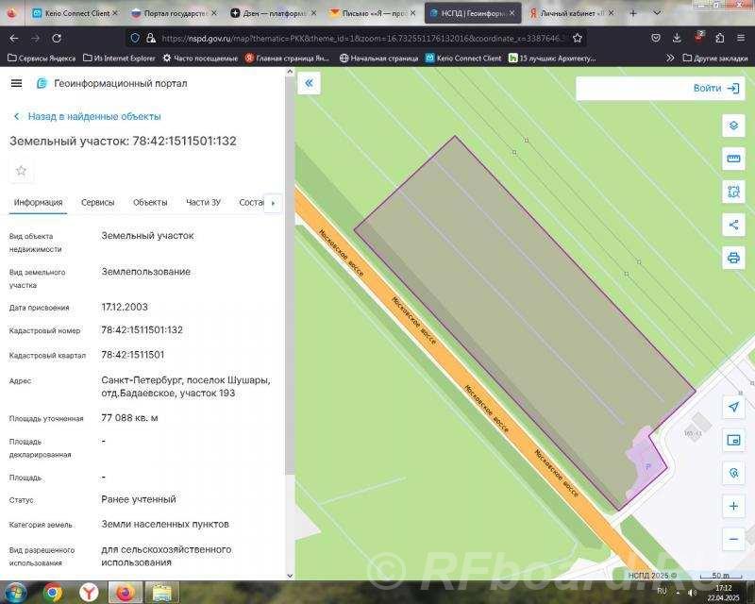The width and height of the screenshot is (755, 604).
Task: Open the portal hamburger menu
Action: (15, 82)
